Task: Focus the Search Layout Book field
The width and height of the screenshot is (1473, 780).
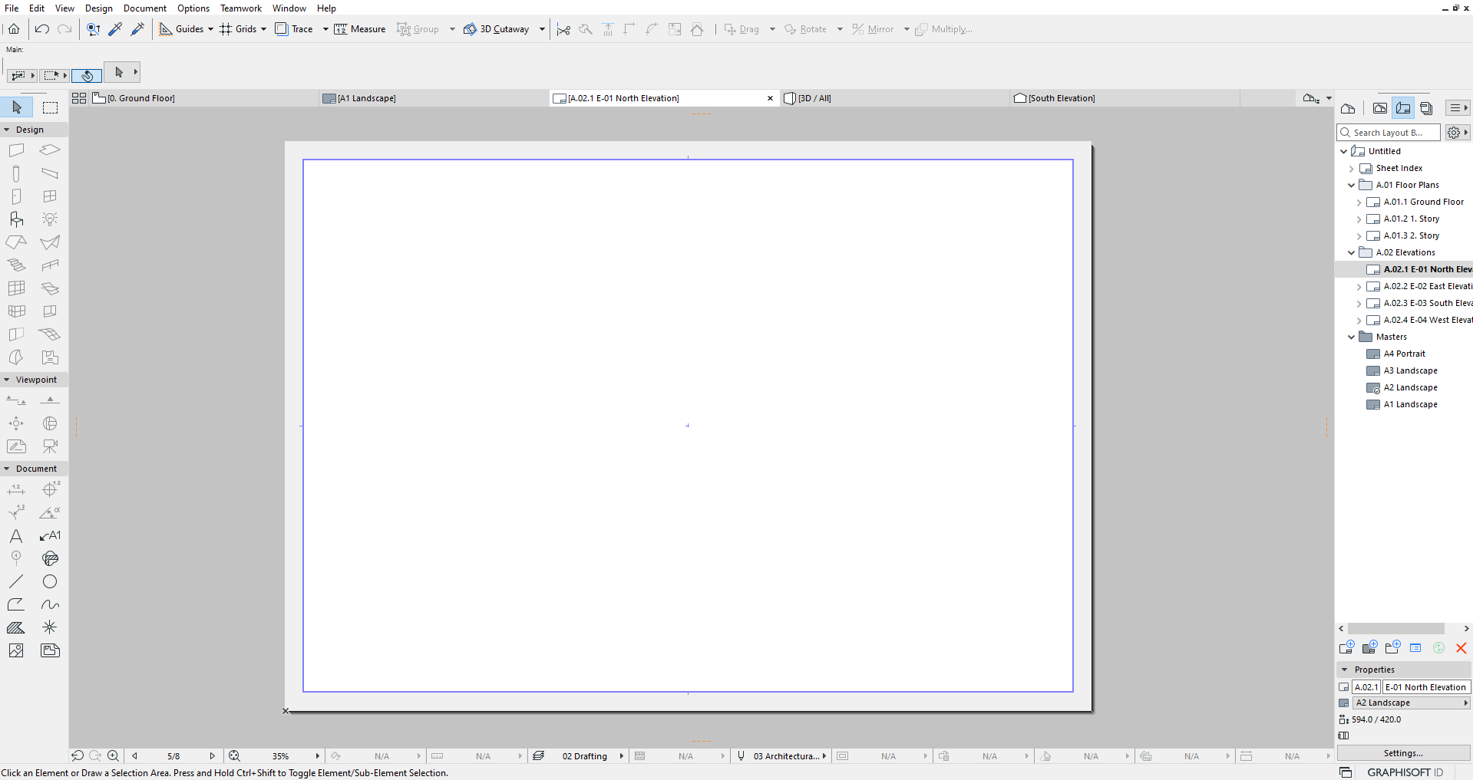Action: point(1388,133)
